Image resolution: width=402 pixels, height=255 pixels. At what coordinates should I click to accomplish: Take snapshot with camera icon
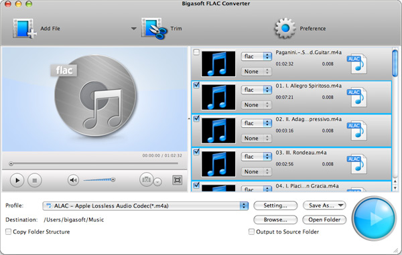[146, 179]
